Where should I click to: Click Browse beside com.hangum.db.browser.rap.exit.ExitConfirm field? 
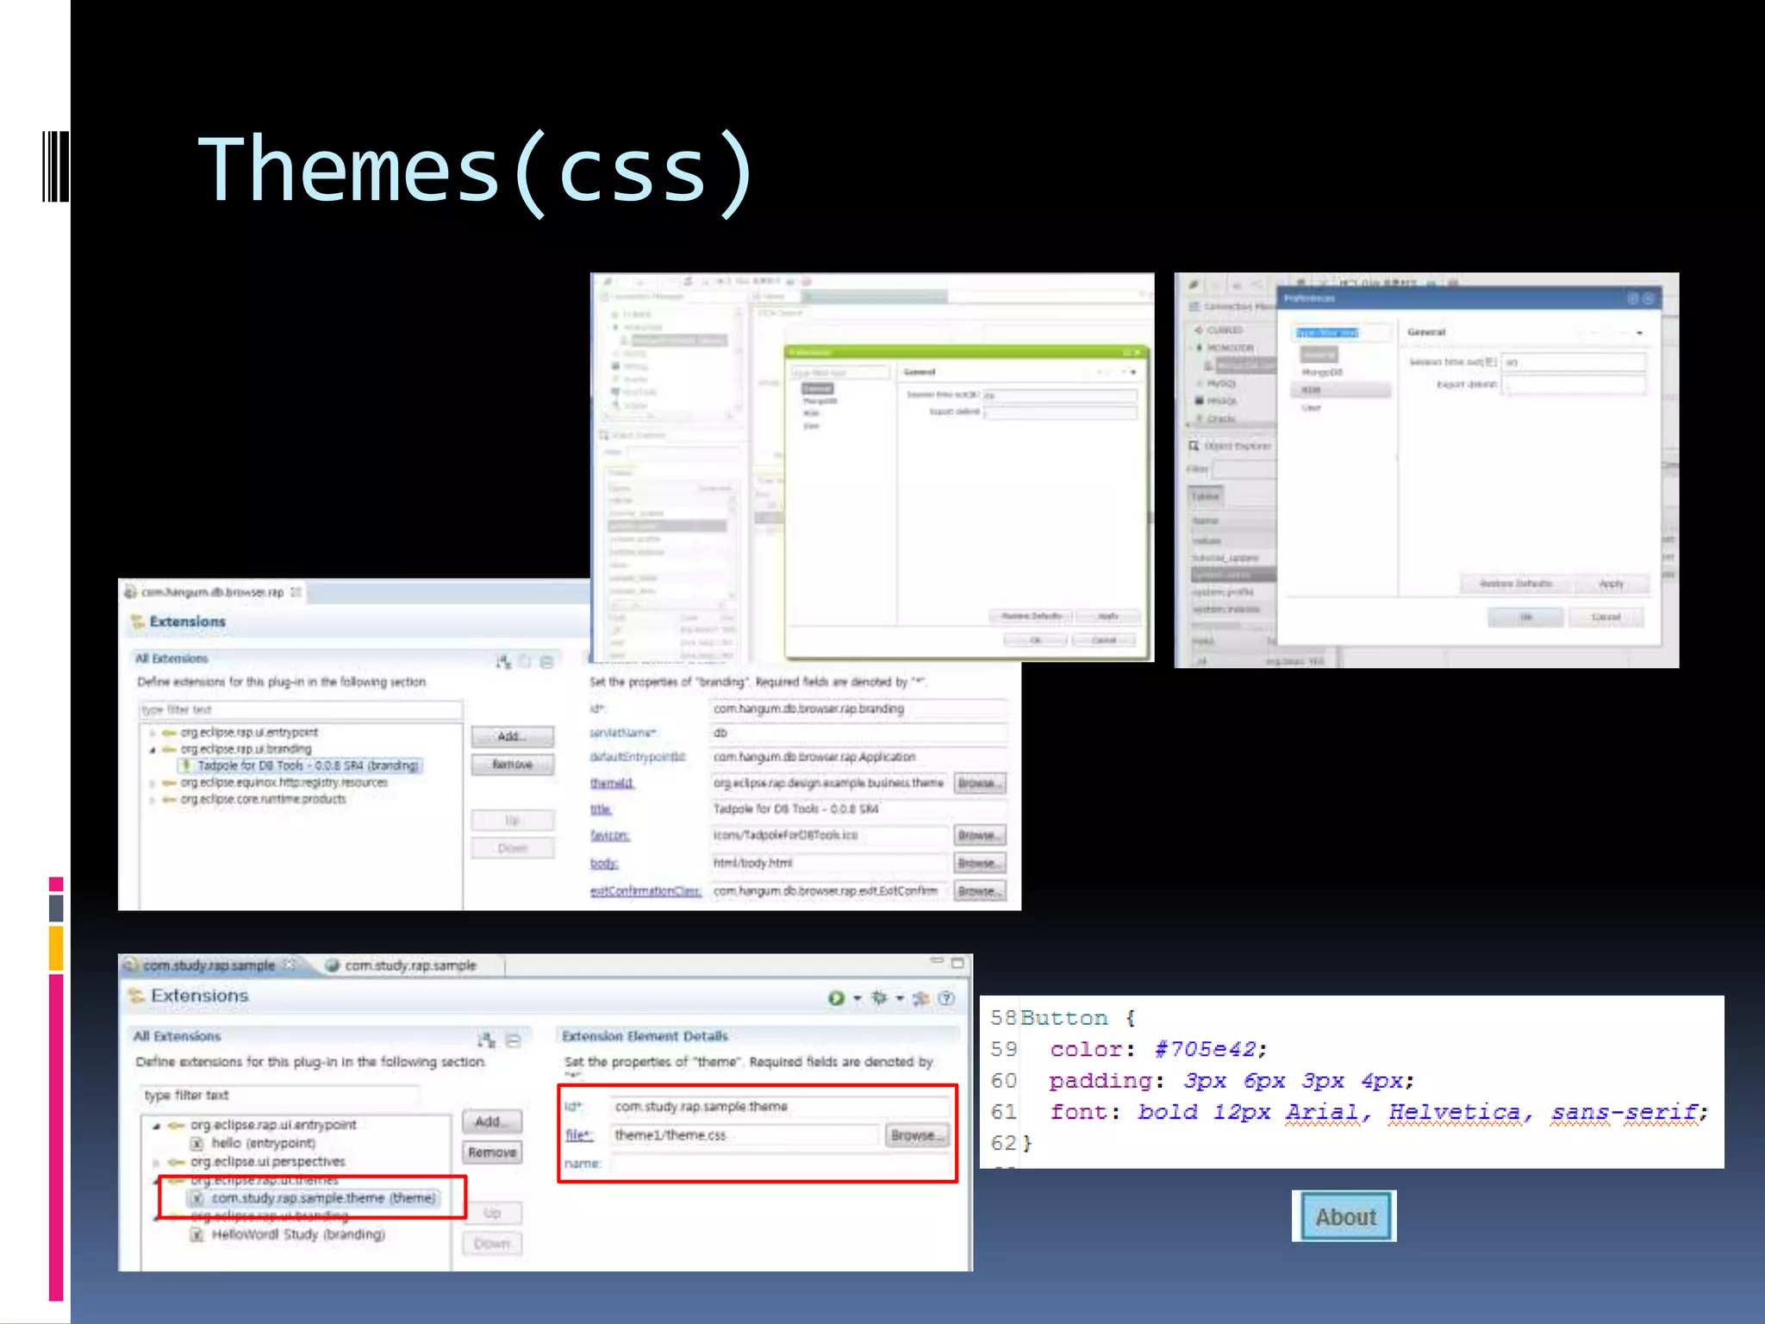[980, 890]
